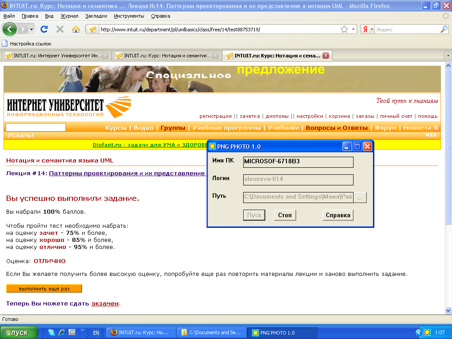Screen dimensions: 452x339
Task: Click the Firefox address bar URL
Action: pos(219,30)
